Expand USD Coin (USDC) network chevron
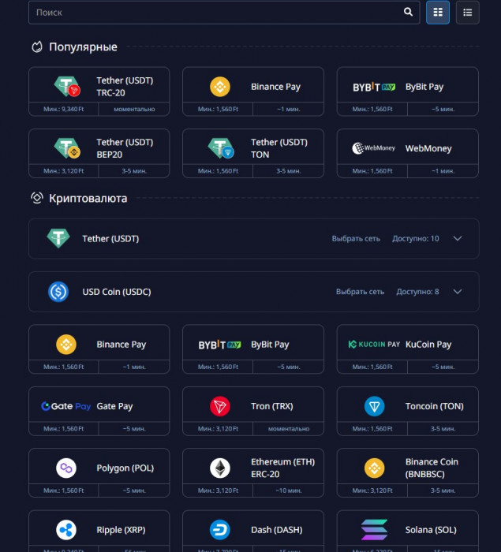This screenshot has width=501, height=552. click(x=458, y=292)
